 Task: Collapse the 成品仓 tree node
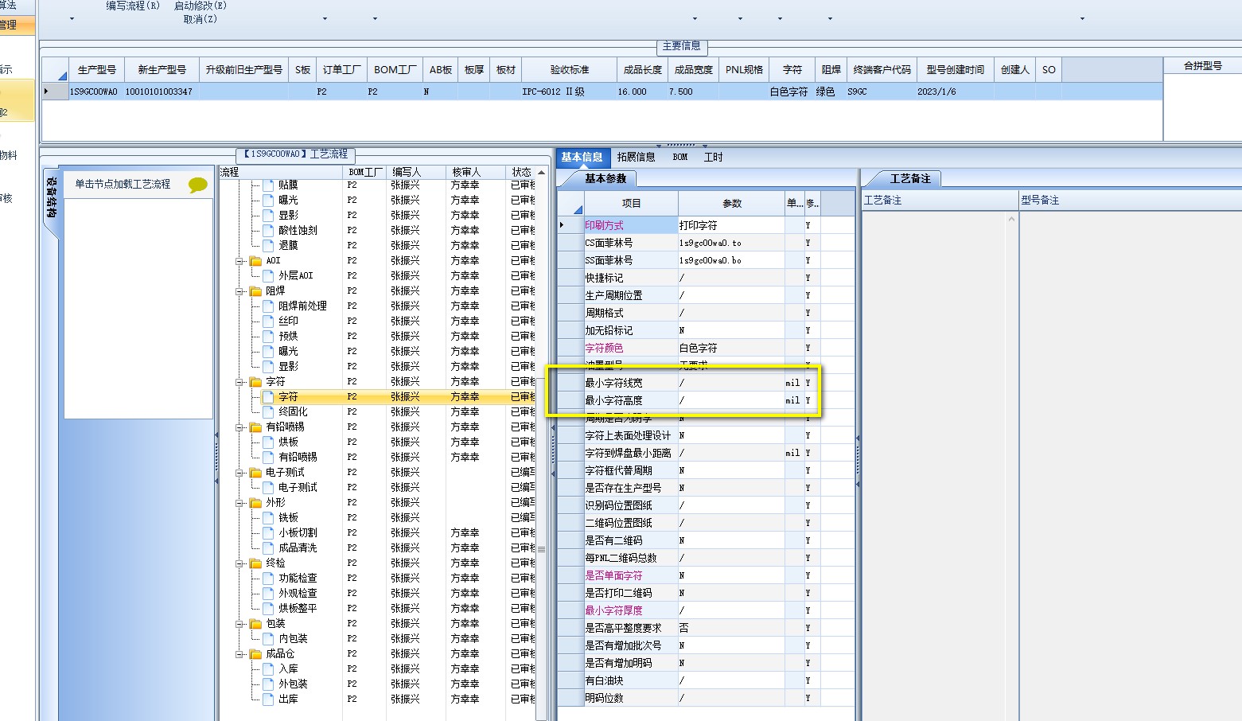pos(239,654)
